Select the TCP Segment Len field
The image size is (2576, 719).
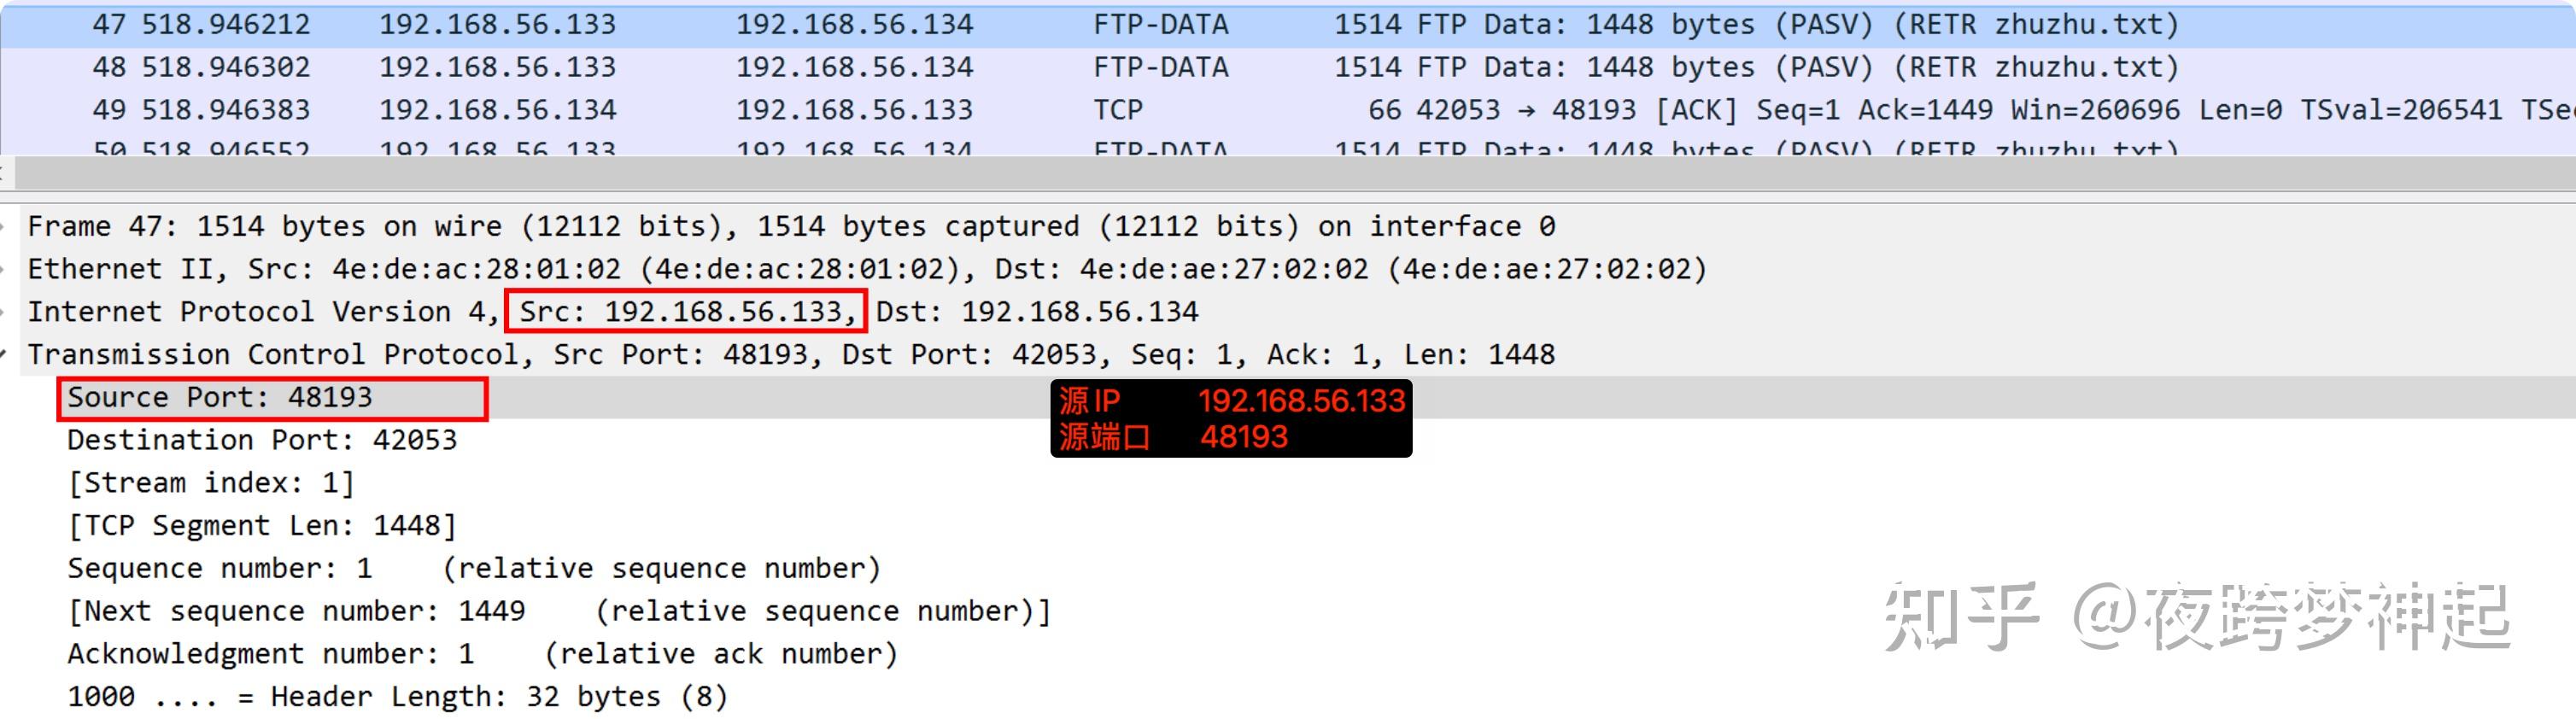pos(262,525)
